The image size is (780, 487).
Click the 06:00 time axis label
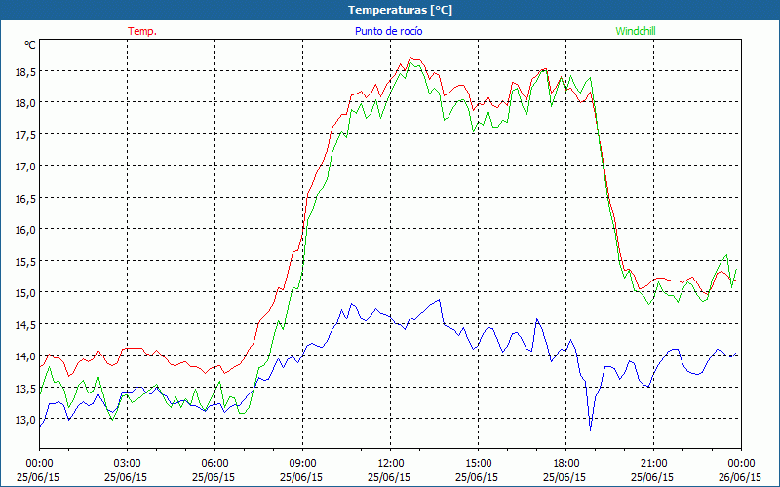click(214, 464)
